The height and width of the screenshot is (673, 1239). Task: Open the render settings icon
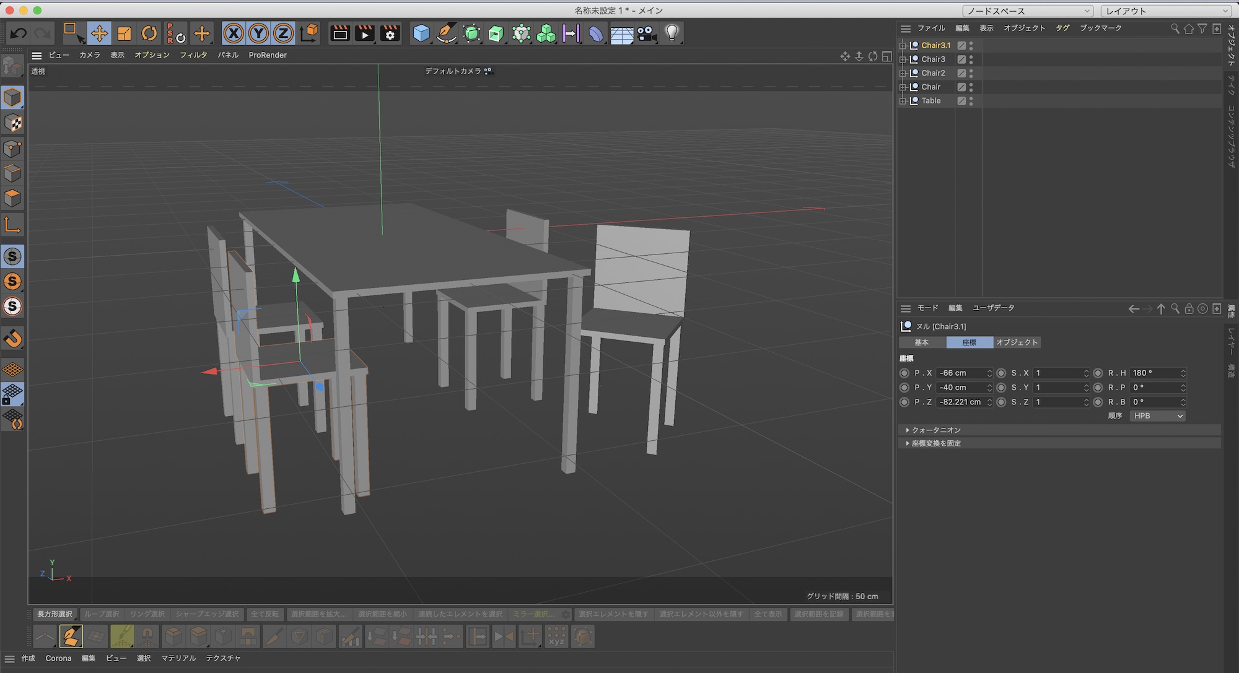[390, 33]
